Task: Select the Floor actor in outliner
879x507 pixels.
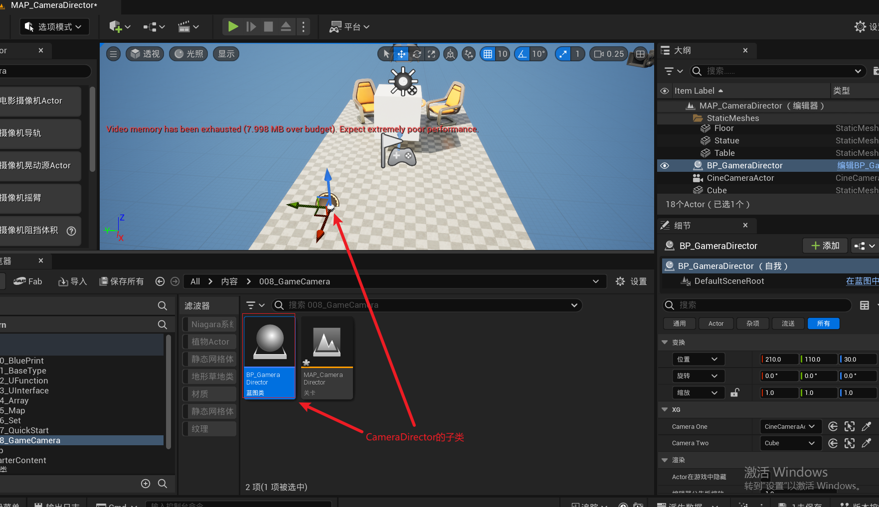Action: tap(724, 128)
